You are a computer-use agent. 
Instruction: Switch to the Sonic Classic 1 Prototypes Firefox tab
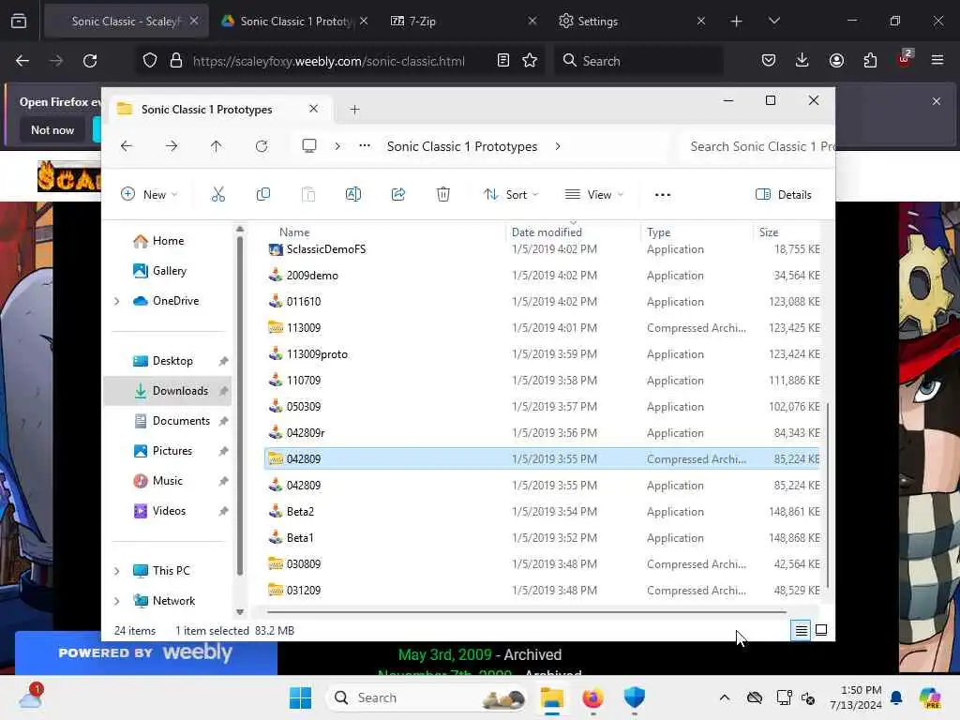pos(295,21)
